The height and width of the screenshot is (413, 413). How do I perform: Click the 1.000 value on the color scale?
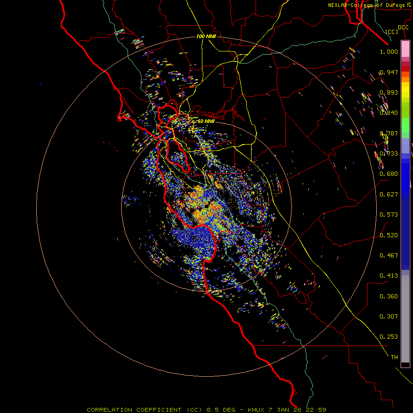pyautogui.click(x=389, y=51)
